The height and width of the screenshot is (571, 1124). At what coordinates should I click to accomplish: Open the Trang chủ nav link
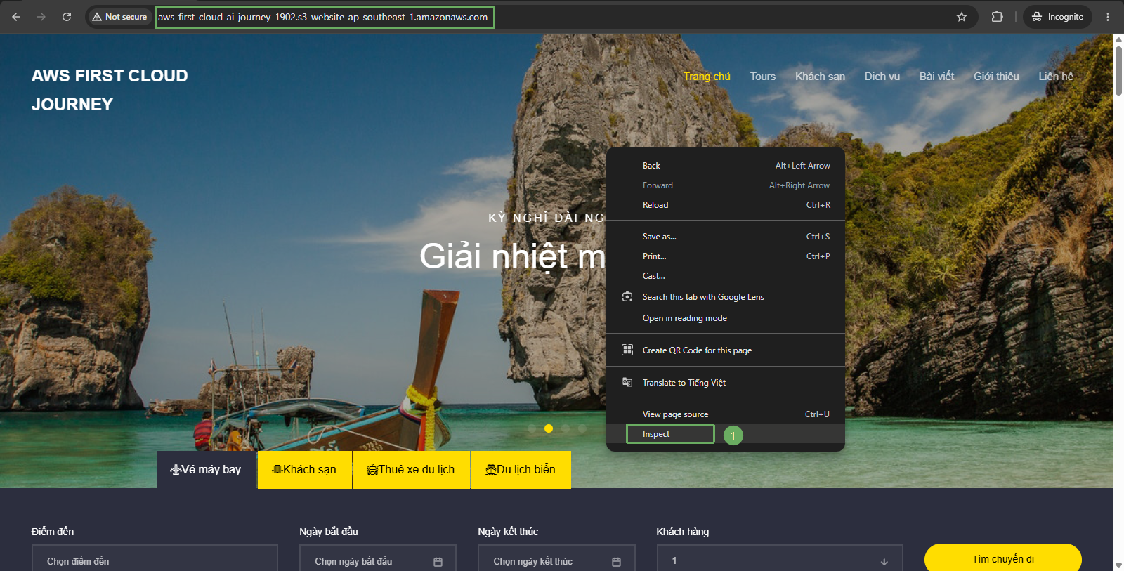[x=707, y=76]
